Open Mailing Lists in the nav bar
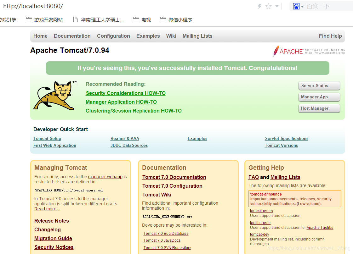353x254 pixels. (x=197, y=36)
